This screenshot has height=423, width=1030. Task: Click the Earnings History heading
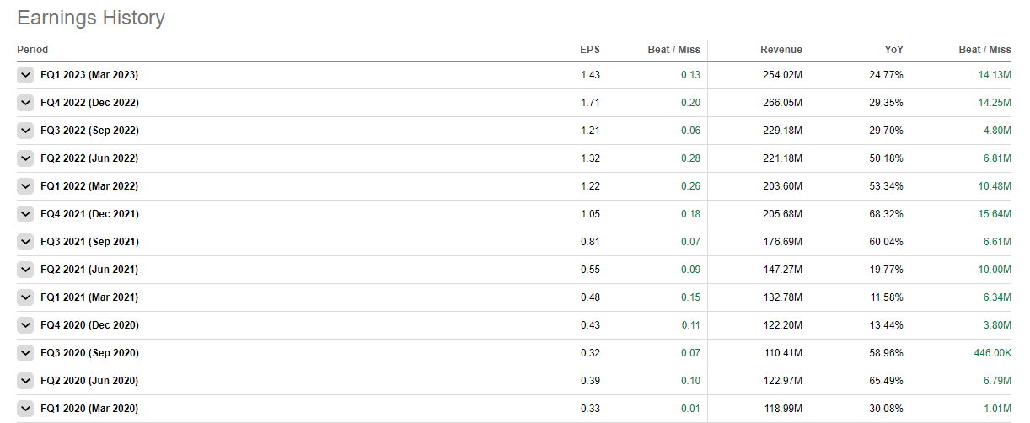[91, 18]
